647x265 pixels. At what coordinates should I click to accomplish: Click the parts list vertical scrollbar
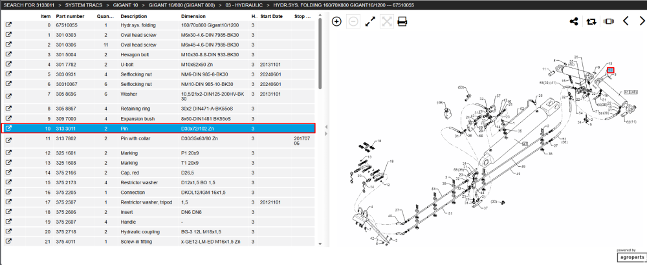coord(320,54)
